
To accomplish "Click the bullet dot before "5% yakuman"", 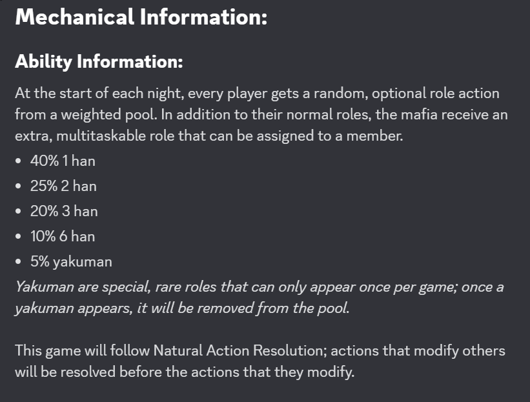I will (19, 261).
